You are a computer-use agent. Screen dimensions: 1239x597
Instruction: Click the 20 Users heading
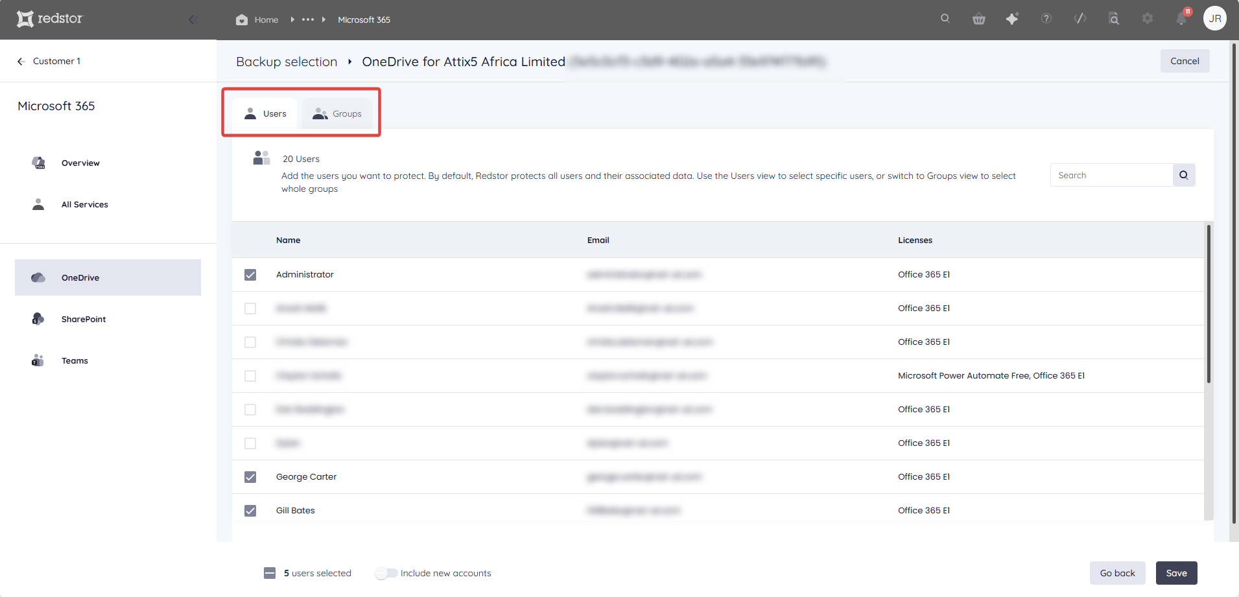[x=301, y=159]
